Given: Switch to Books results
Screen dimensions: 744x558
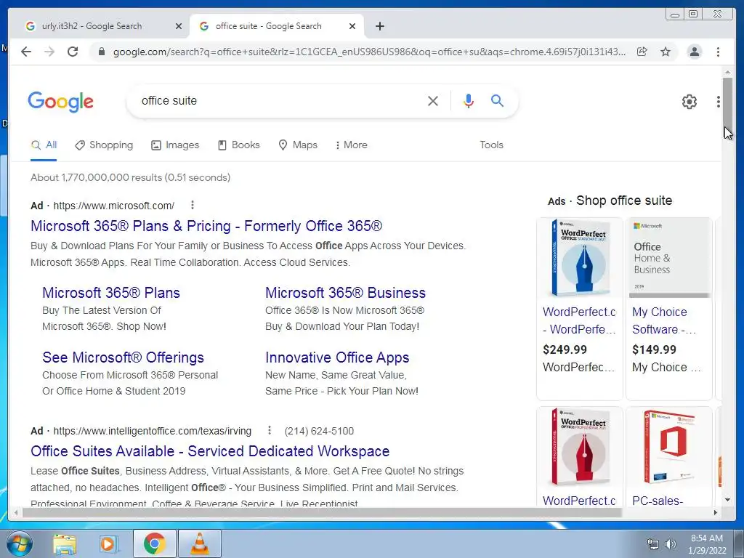Looking at the screenshot, I should (x=238, y=145).
